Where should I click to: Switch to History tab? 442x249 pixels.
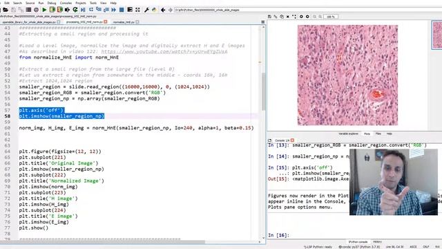point(377,242)
